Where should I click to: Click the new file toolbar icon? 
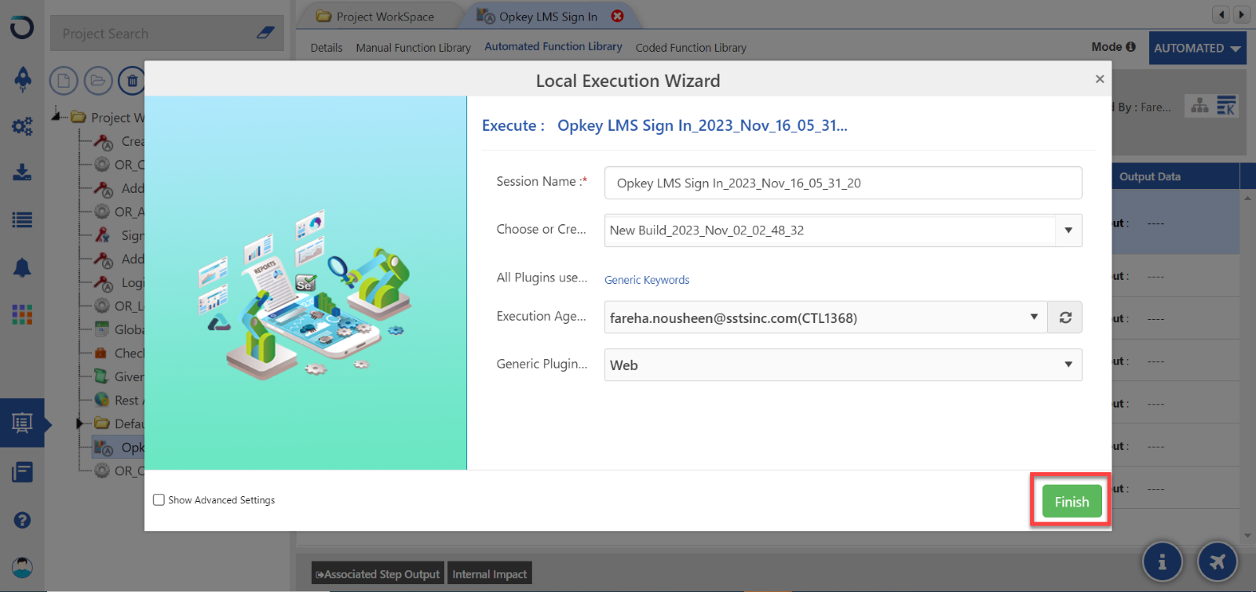point(64,81)
